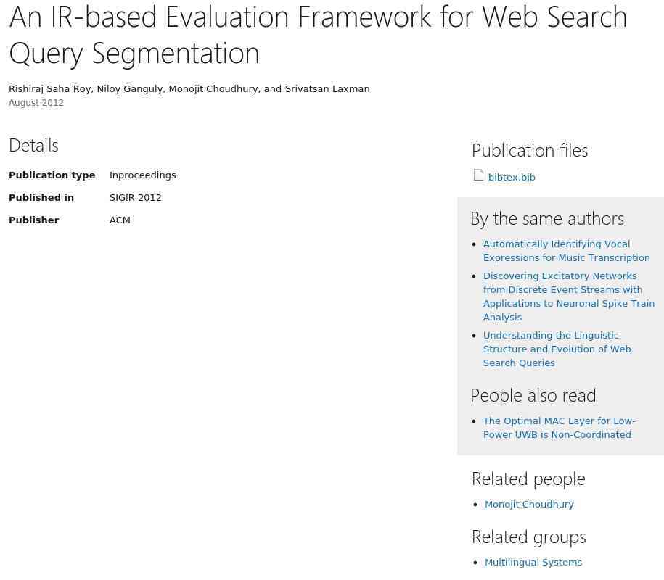664x580 pixels.
Task: Click the authors line under title
Action: point(189,89)
